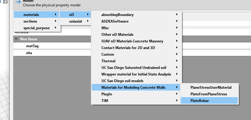Viewport: 251px width, 120px height.
Task: Open the sections menu entry
Action: point(37,21)
